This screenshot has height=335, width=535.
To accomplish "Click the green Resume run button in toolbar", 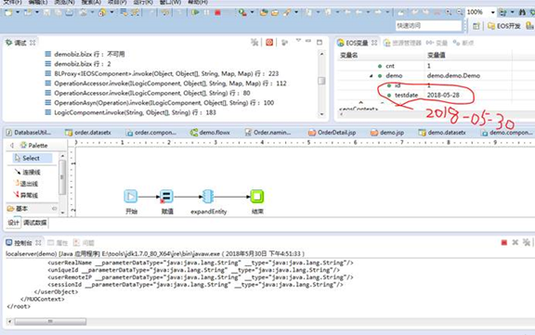I will click(x=195, y=13).
